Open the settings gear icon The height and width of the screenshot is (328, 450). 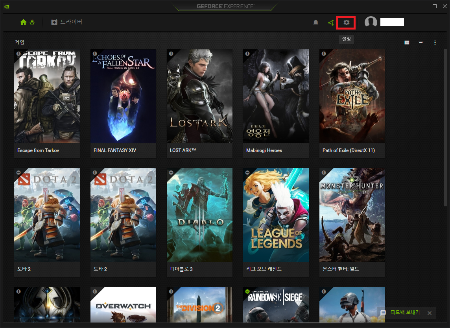tap(347, 22)
